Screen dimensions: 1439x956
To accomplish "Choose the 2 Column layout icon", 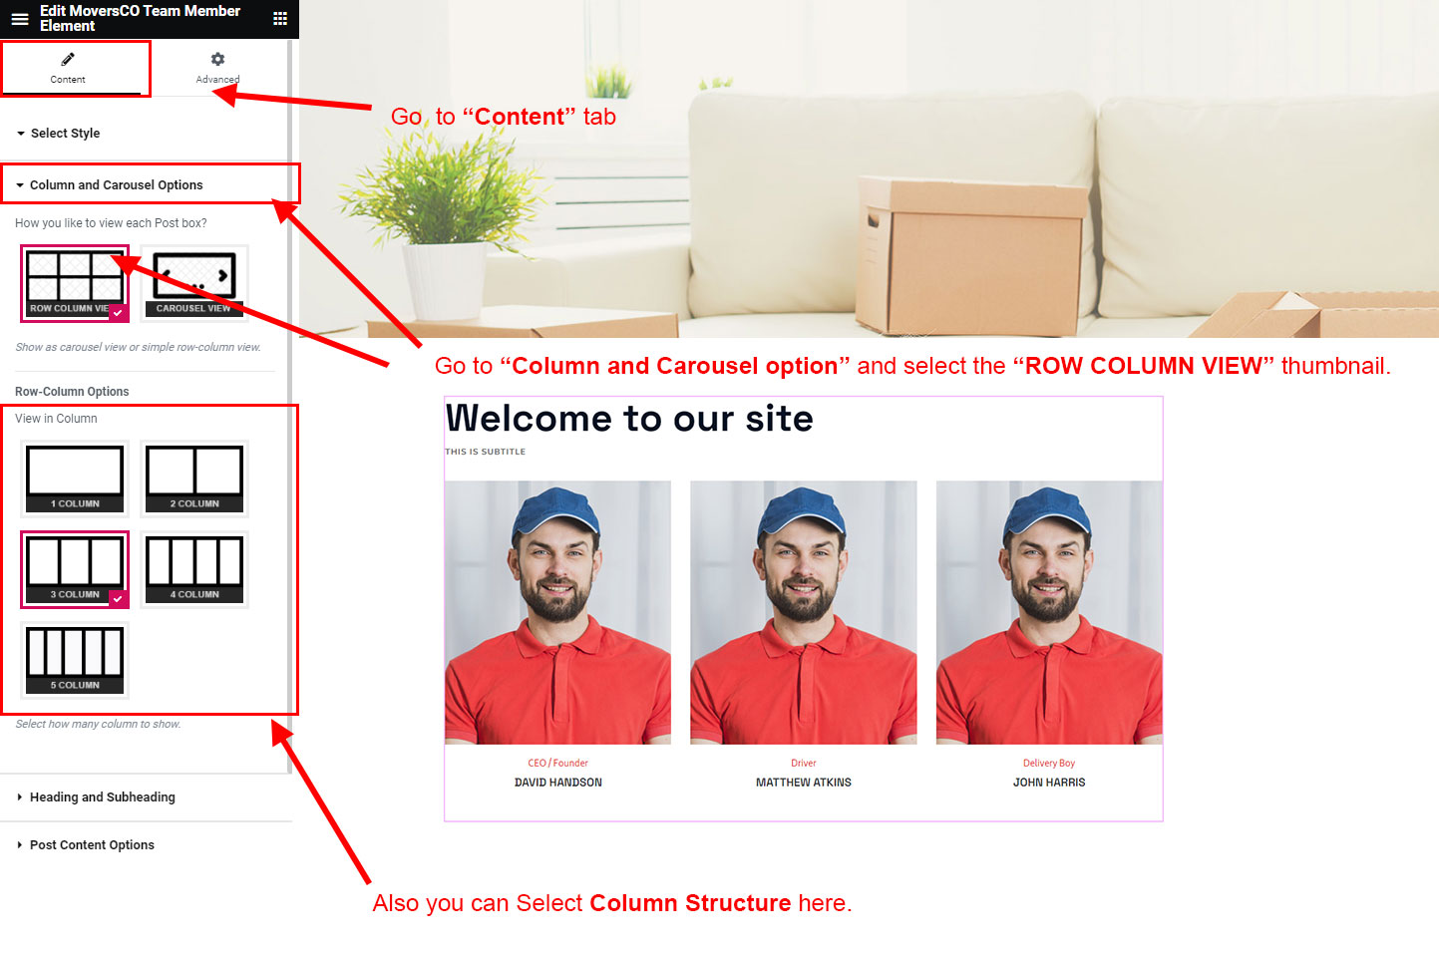I will (194, 478).
